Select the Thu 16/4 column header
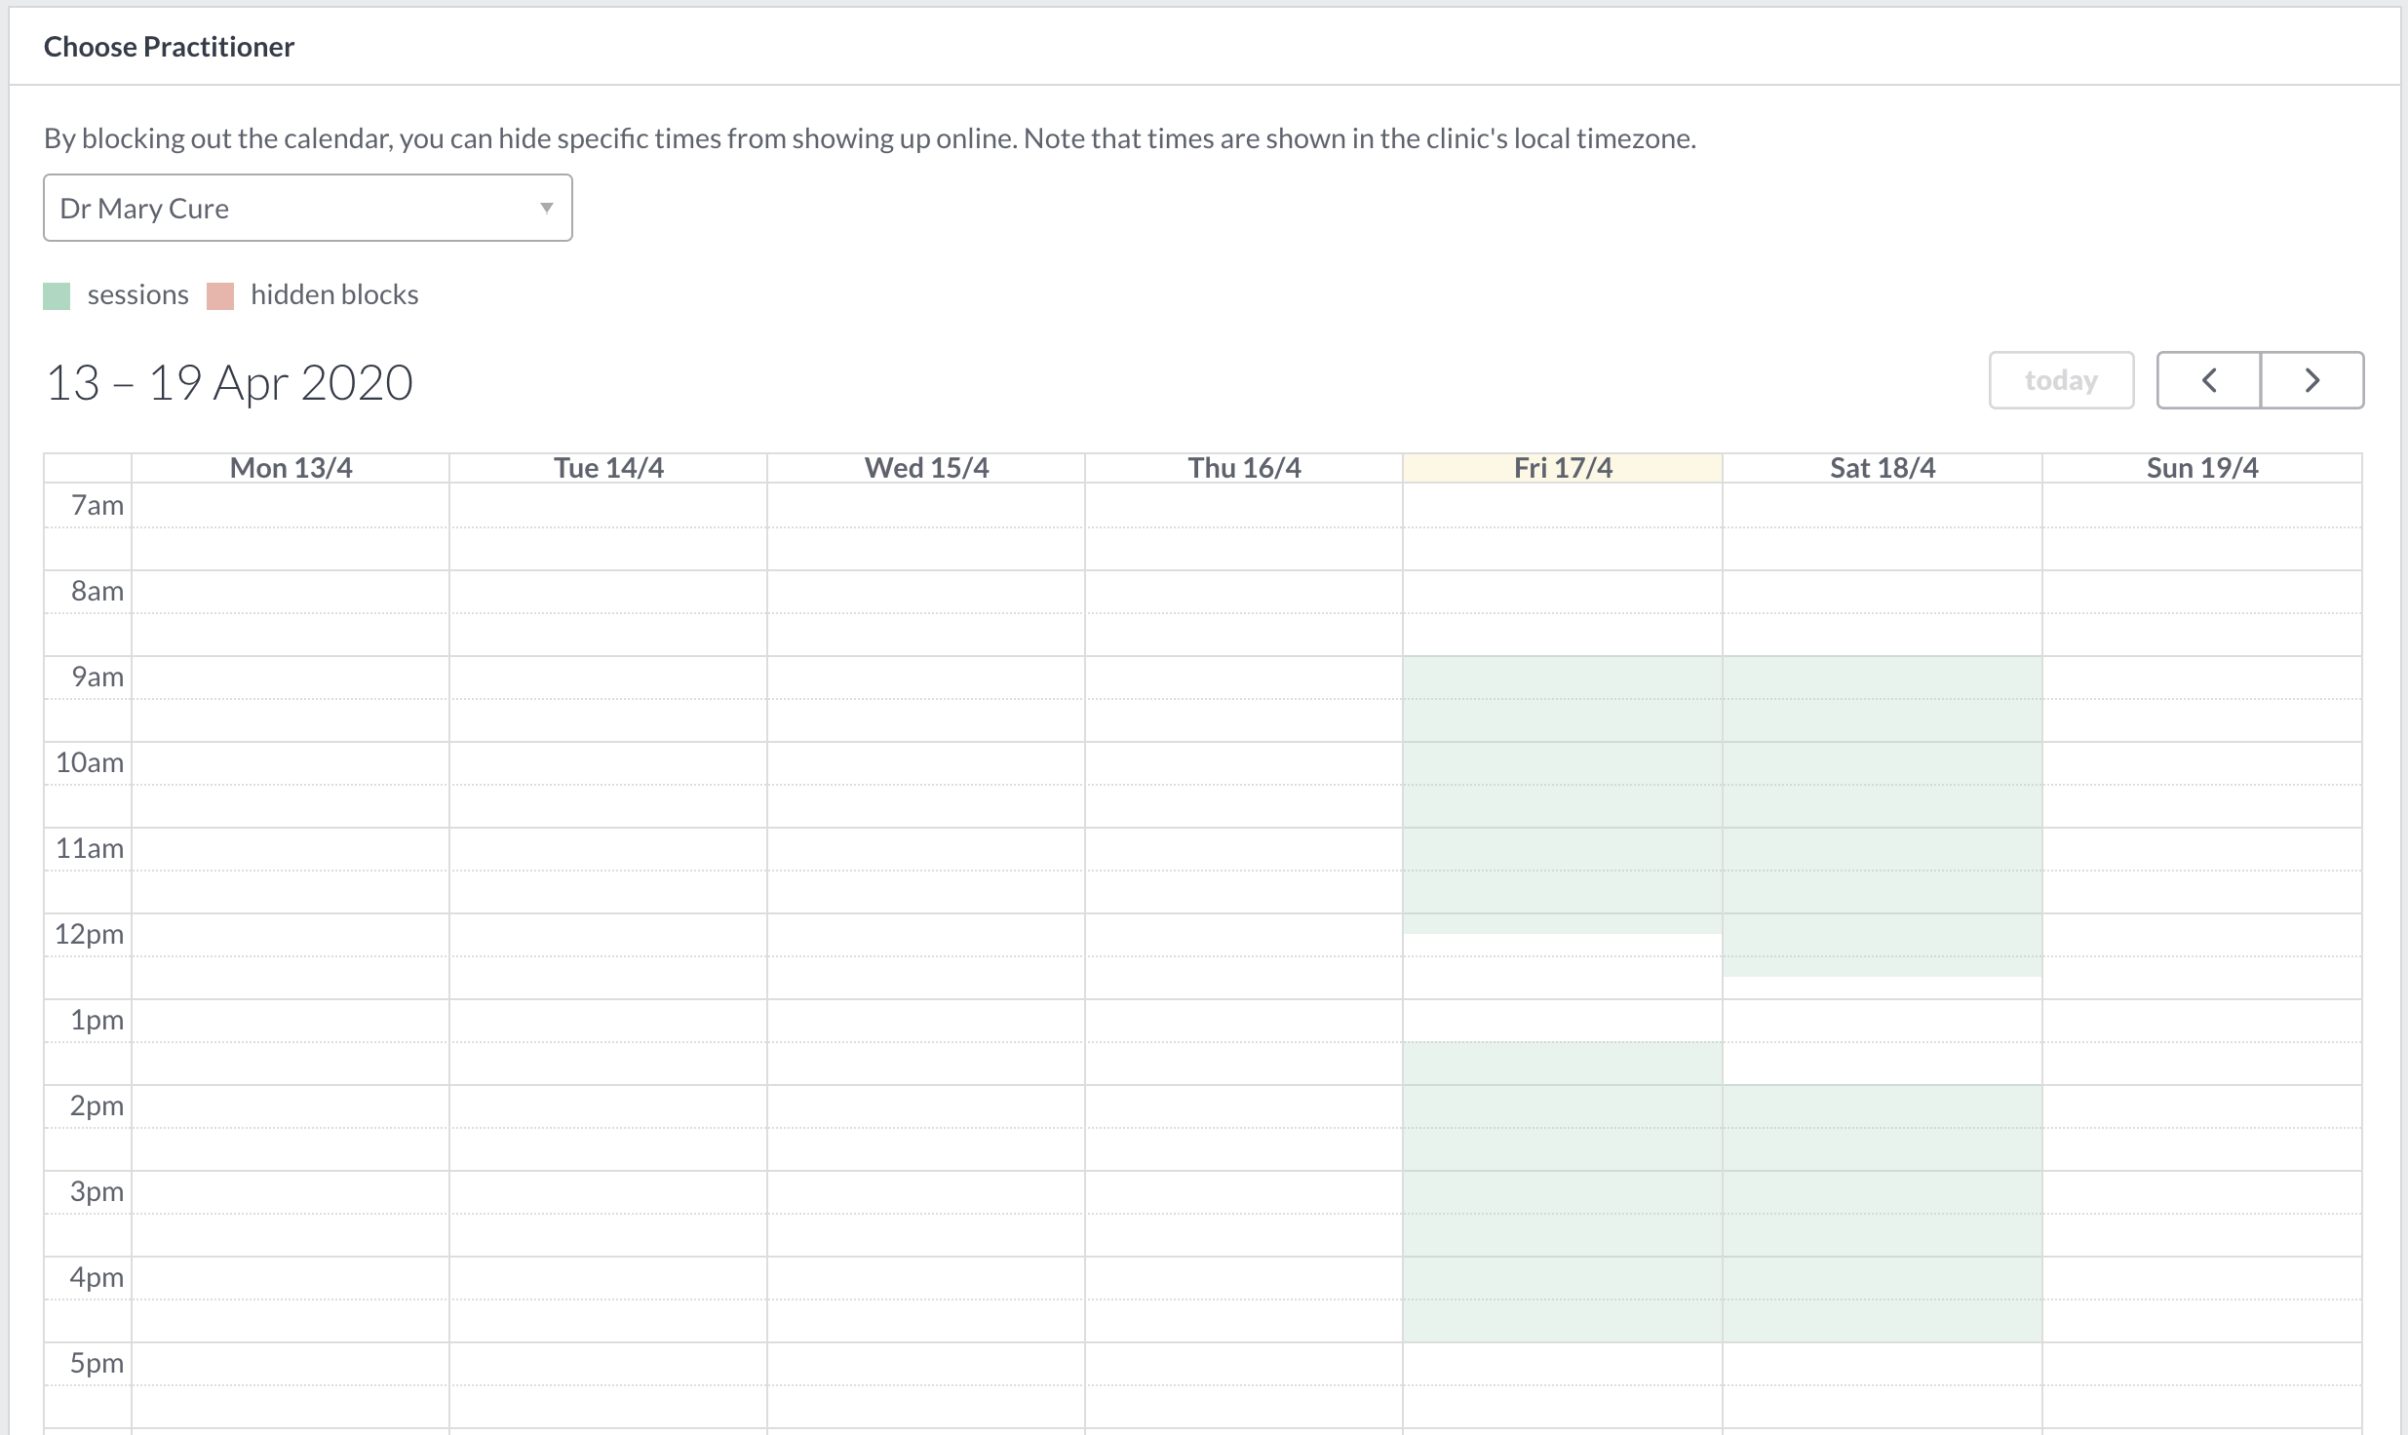This screenshot has height=1435, width=2408. 1244,468
